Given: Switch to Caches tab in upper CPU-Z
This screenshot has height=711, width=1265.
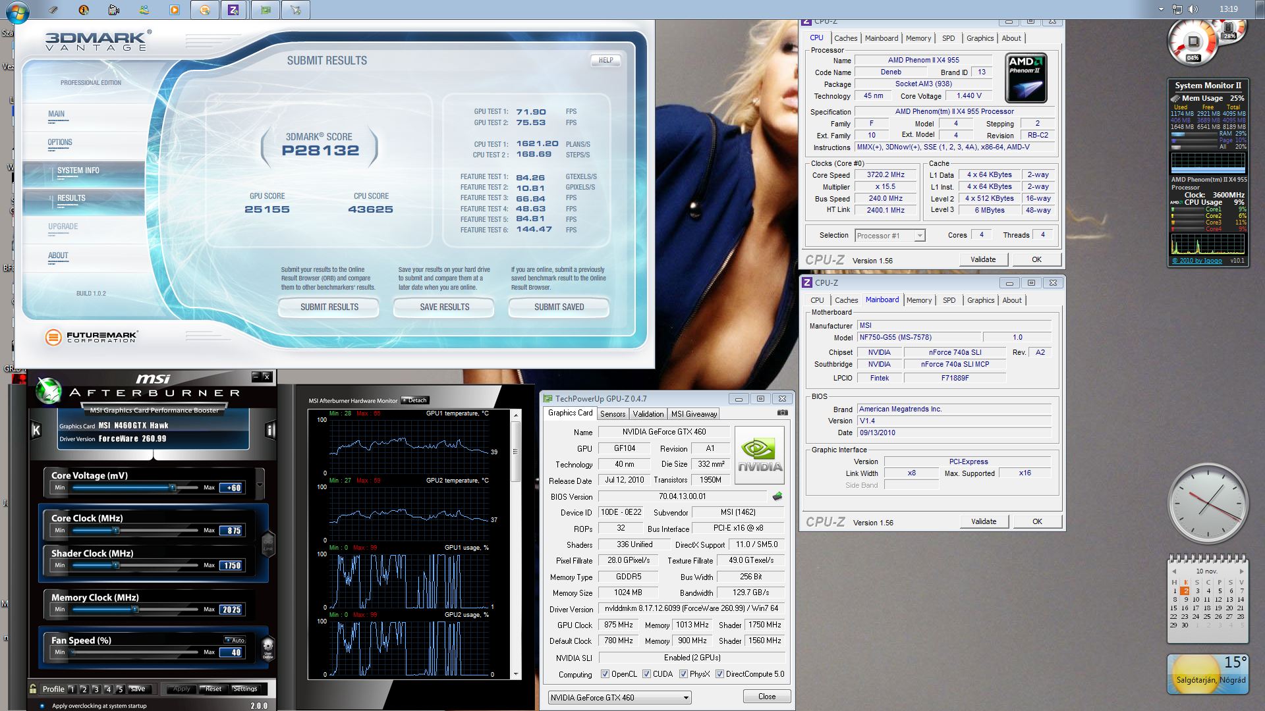Looking at the screenshot, I should click(845, 38).
